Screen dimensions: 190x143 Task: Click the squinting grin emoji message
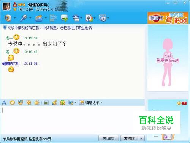(11, 70)
